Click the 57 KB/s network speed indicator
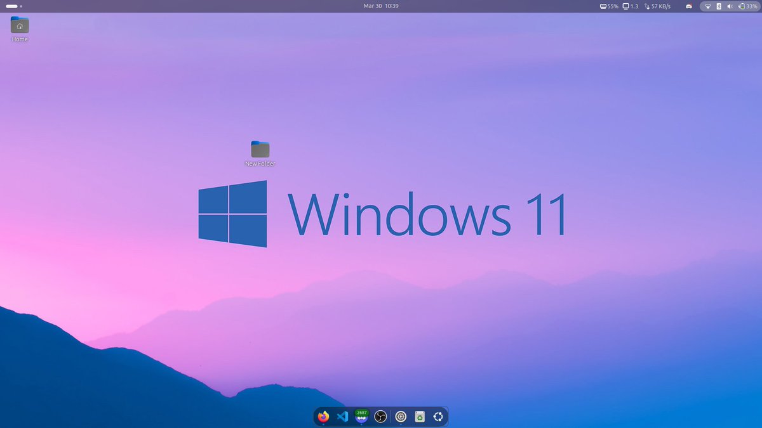 (x=658, y=6)
